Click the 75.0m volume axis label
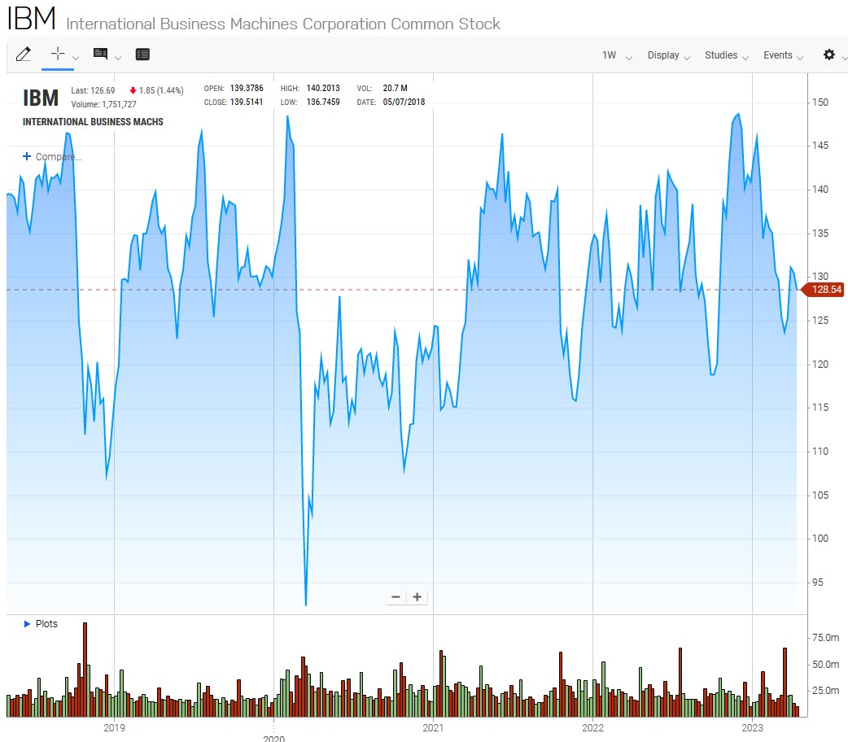The width and height of the screenshot is (848, 742). (x=826, y=638)
